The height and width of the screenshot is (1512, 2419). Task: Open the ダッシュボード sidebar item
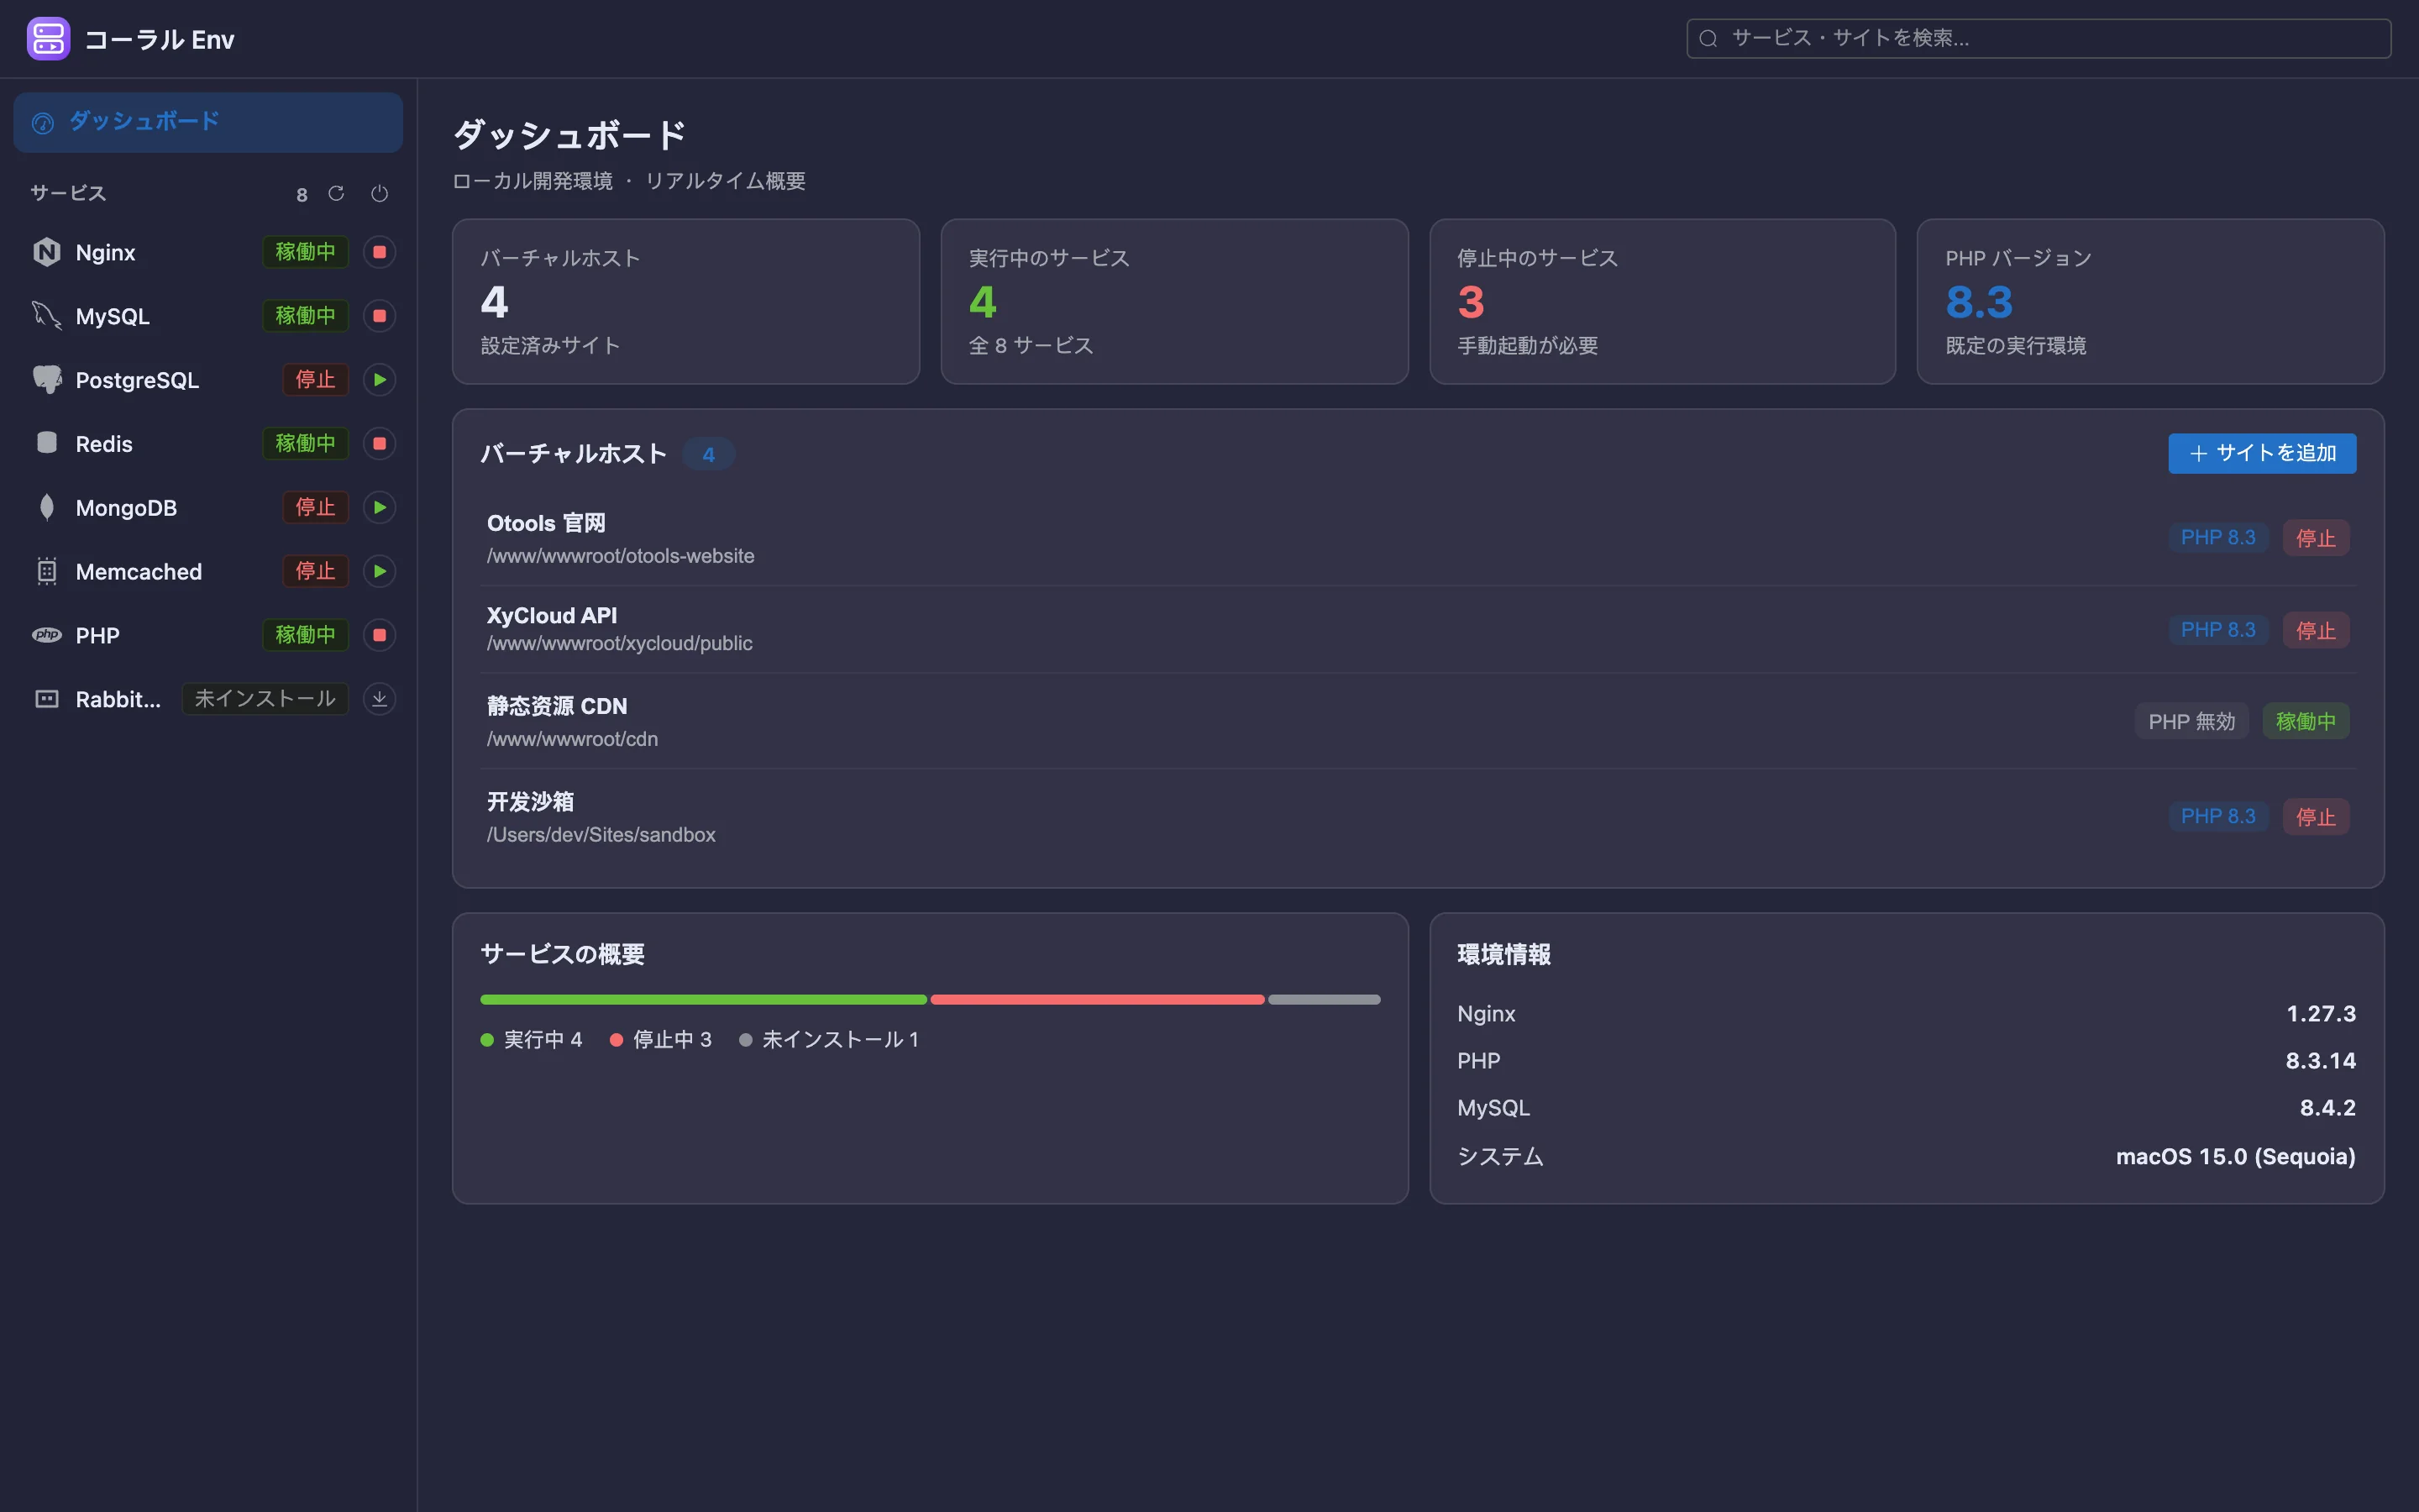208,122
